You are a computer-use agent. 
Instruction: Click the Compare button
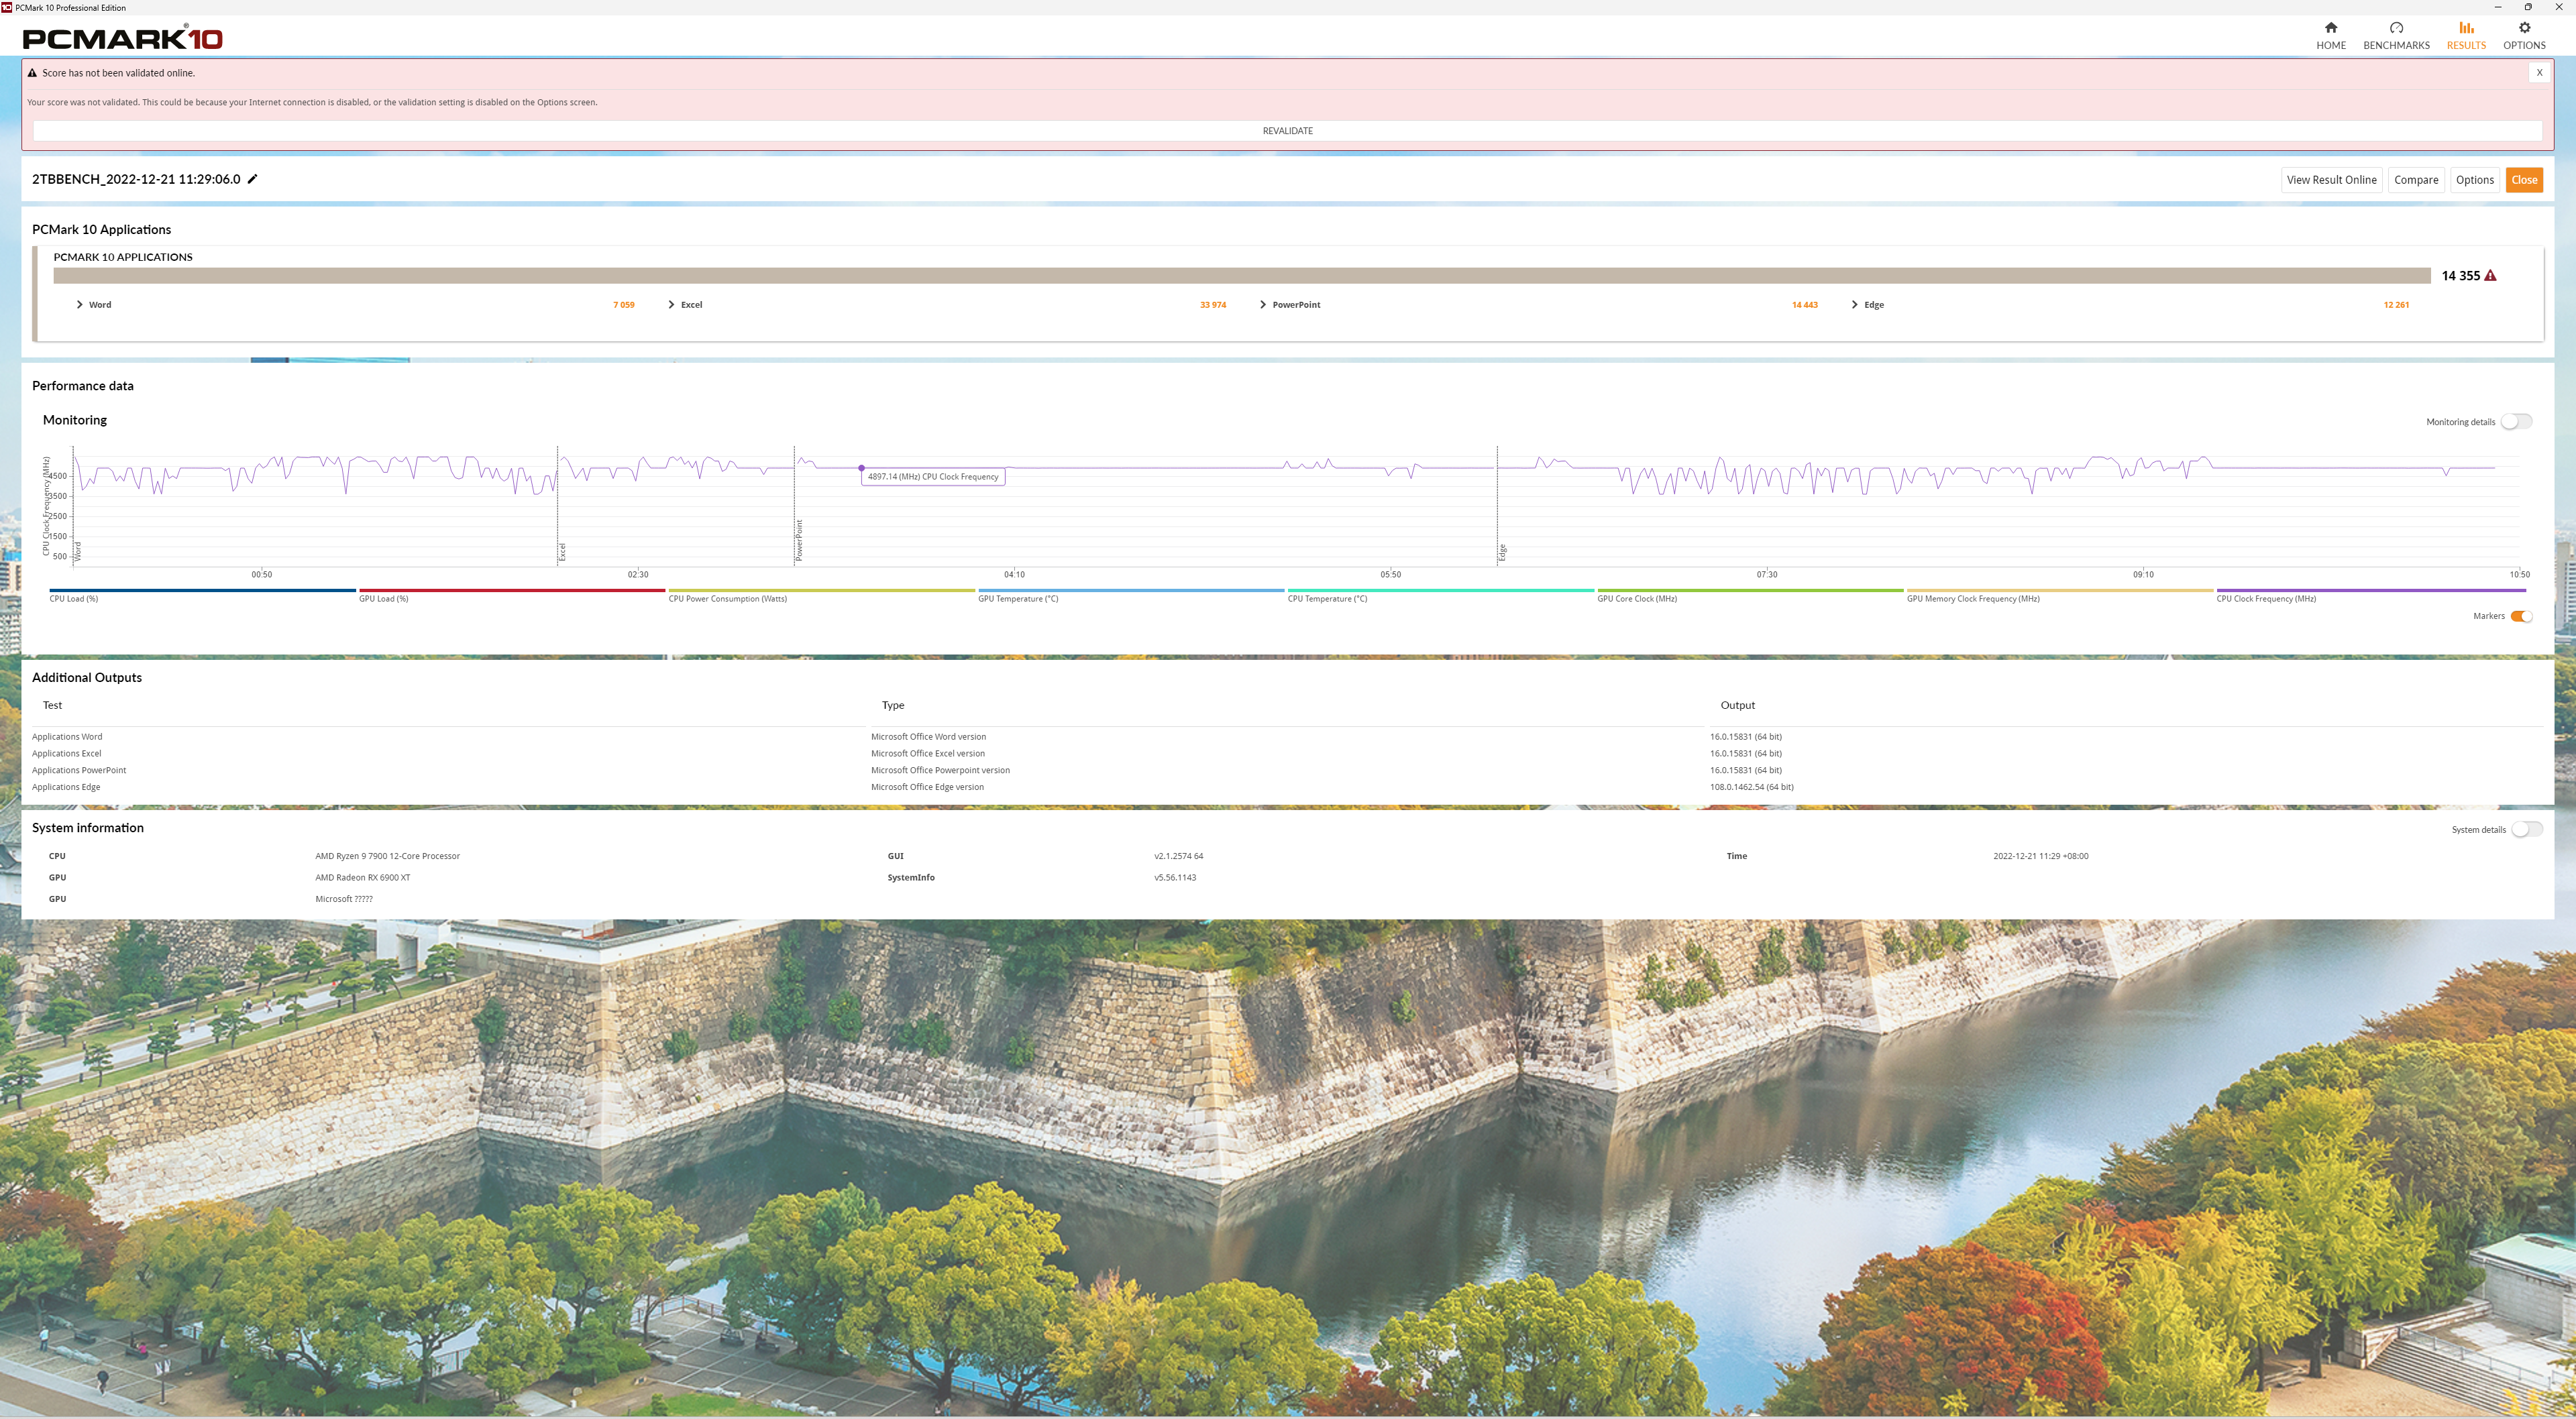2416,180
